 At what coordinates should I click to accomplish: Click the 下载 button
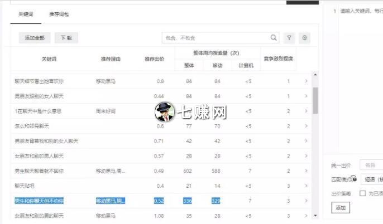[66, 38]
